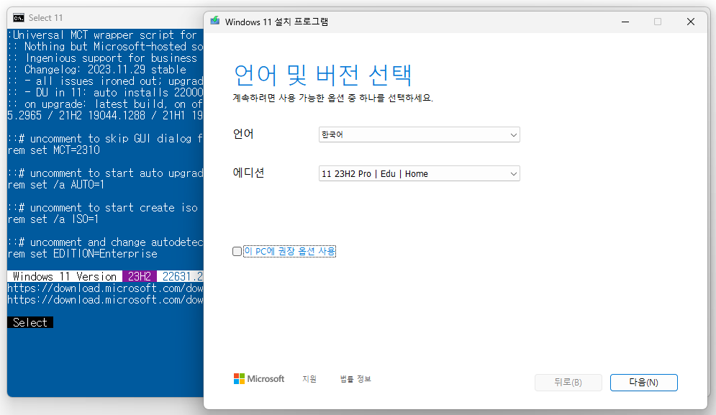Click the 'Windows 11 설치 프로그램' title bar text
Screen dimensions: 716x415
pos(277,22)
